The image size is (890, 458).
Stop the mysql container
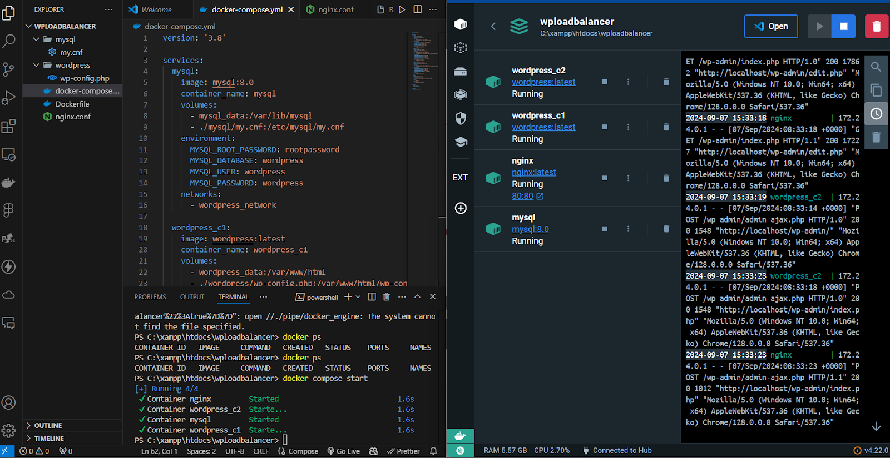(605, 229)
